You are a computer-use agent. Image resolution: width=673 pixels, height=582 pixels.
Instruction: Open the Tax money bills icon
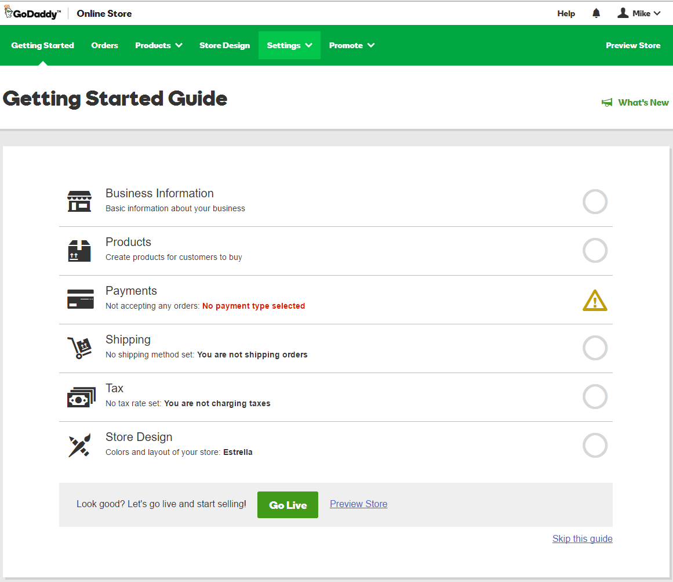[80, 396]
